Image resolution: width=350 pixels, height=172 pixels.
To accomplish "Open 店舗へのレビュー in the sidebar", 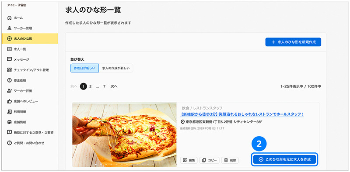I will 29,101.
